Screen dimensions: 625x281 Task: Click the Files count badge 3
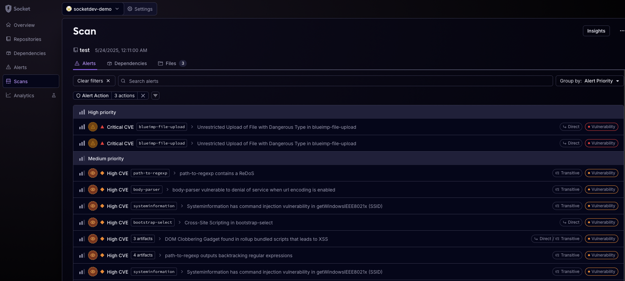pos(183,63)
